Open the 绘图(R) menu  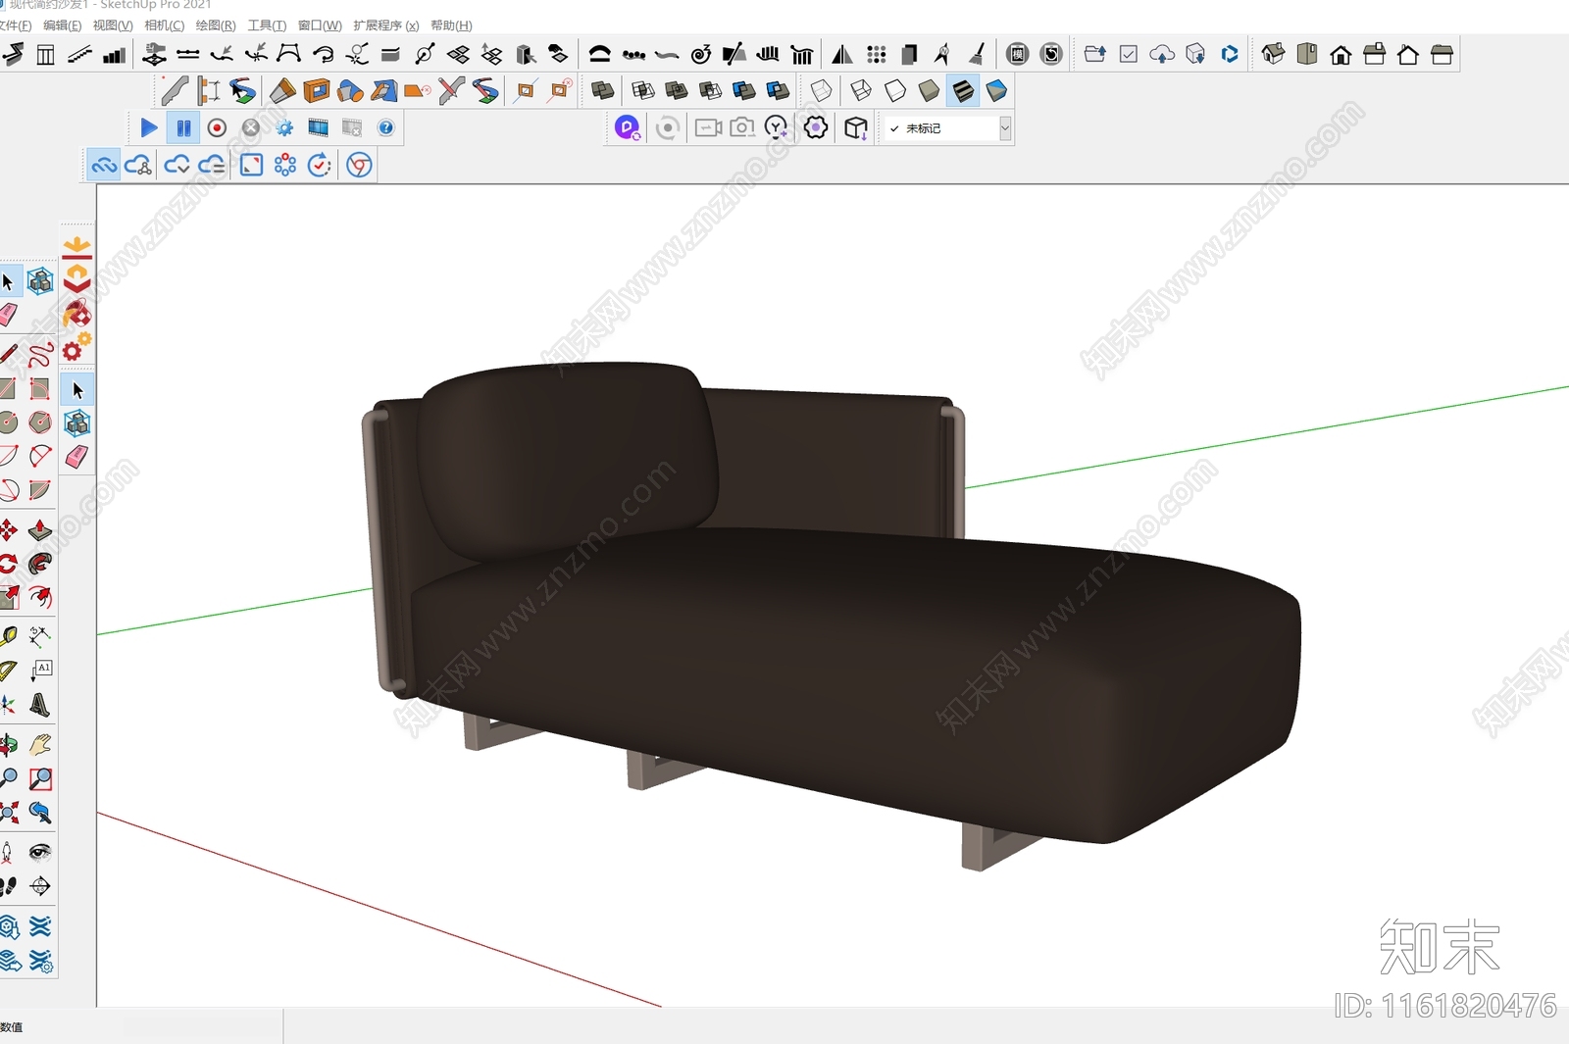click(x=216, y=25)
